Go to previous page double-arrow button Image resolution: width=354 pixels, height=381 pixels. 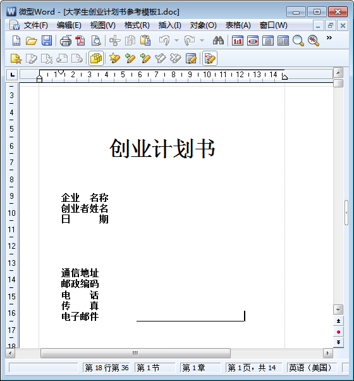click(338, 321)
